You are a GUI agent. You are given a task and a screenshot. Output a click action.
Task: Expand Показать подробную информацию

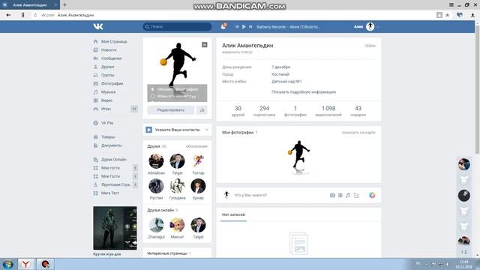(x=304, y=91)
